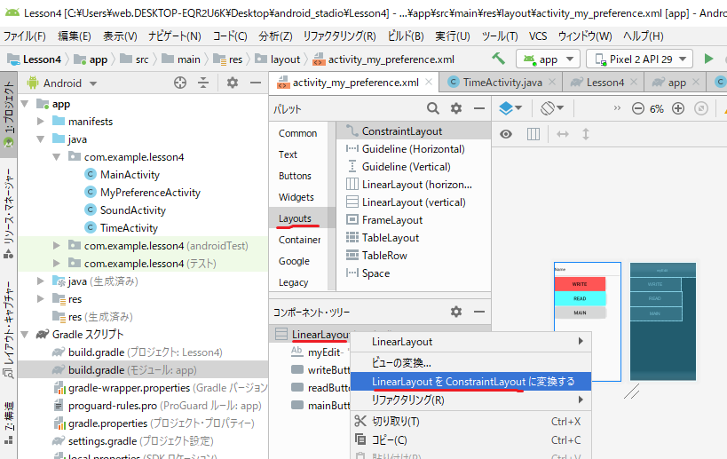Viewport: 727px width, 459px height.
Task: Choose 切り取り(T) in context menu
Action: pos(470,421)
